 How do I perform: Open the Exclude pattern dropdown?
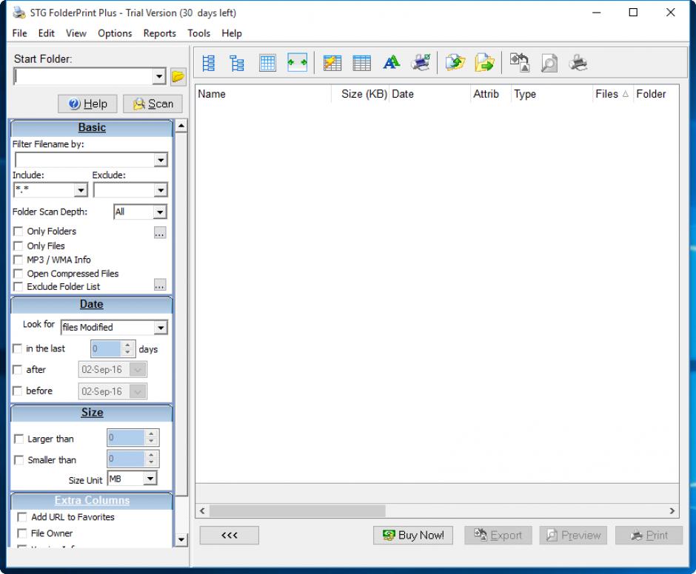pos(160,190)
